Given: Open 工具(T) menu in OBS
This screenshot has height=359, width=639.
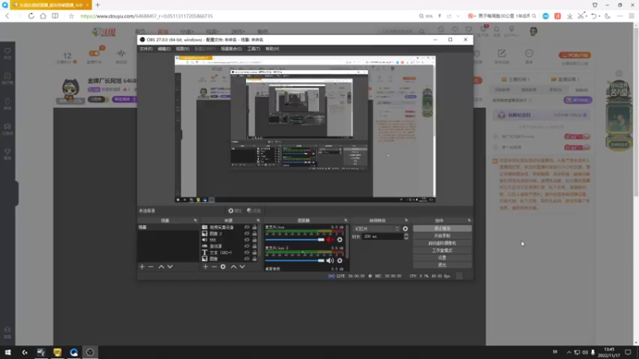Looking at the screenshot, I should (x=253, y=49).
